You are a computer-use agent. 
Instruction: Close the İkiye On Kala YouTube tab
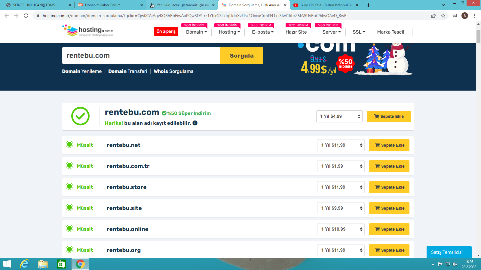click(357, 5)
